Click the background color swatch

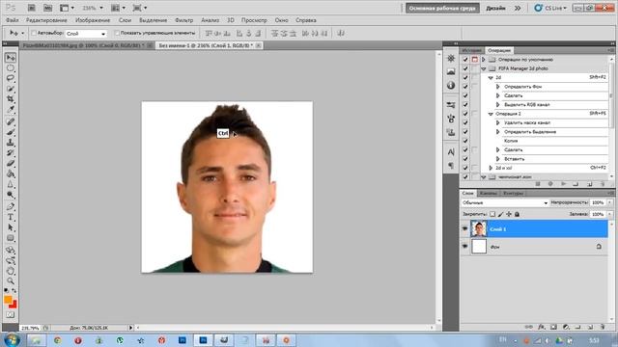point(14,305)
